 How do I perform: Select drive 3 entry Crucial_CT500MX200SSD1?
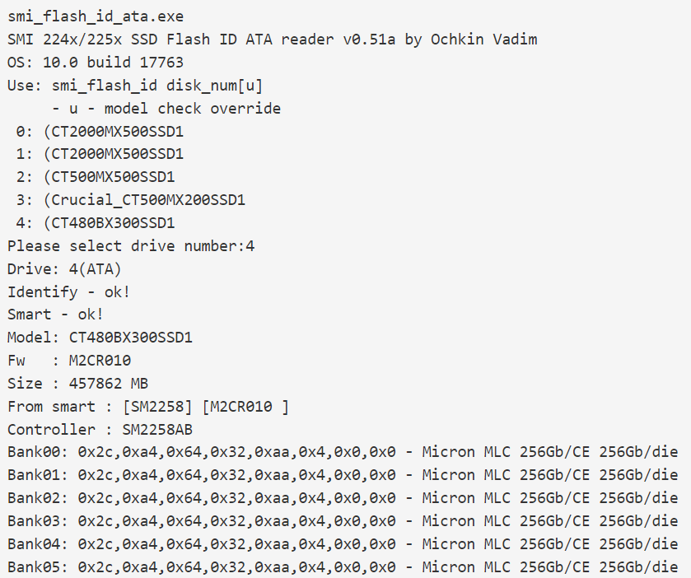[x=144, y=200]
